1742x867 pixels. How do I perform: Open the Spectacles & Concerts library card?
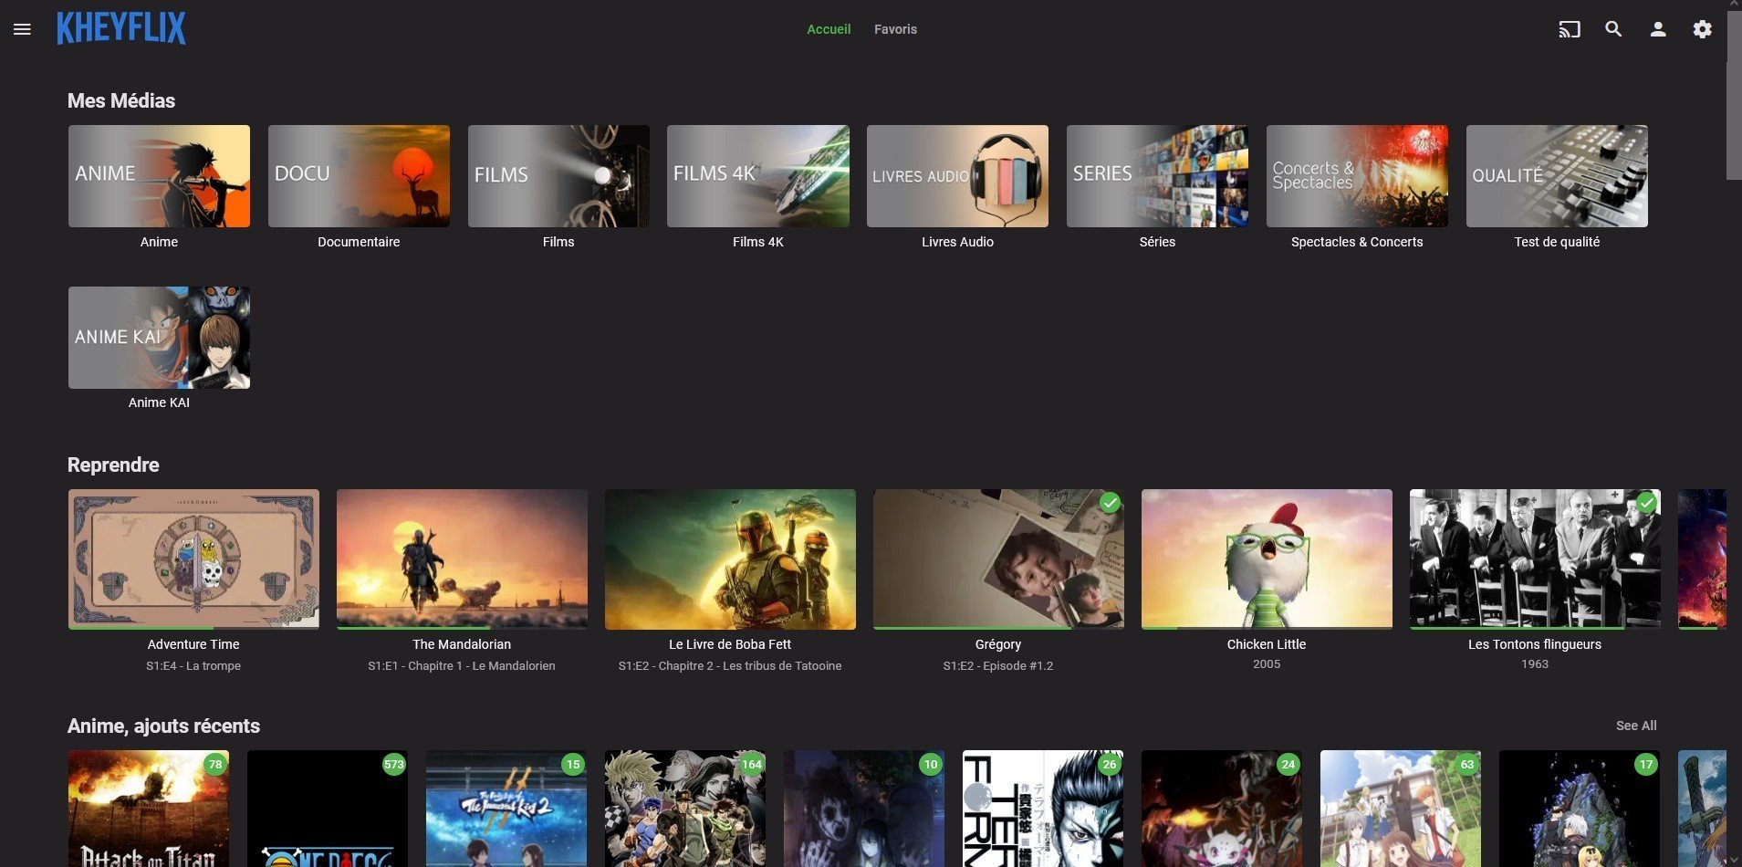pyautogui.click(x=1357, y=176)
